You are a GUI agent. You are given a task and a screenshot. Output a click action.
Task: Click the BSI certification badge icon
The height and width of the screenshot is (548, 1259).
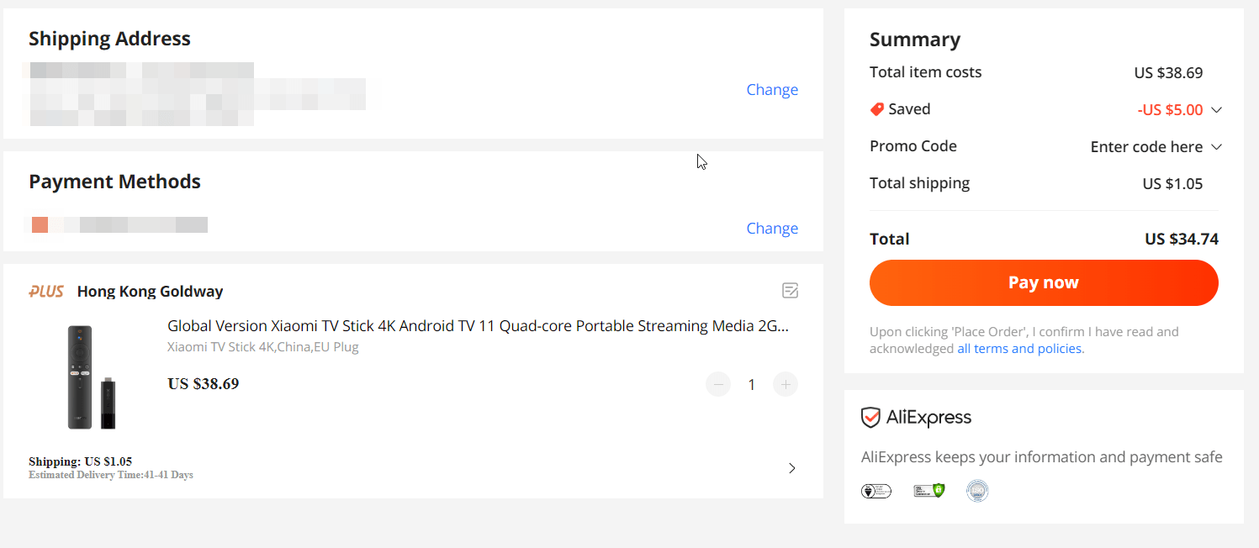pos(876,490)
